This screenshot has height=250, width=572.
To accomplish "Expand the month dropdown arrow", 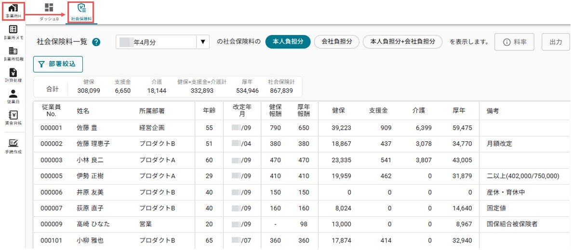I will (203, 42).
